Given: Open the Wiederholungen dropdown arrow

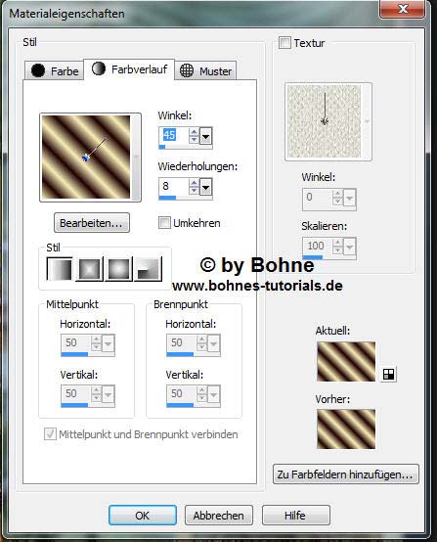Looking at the screenshot, I should pyautogui.click(x=206, y=187).
